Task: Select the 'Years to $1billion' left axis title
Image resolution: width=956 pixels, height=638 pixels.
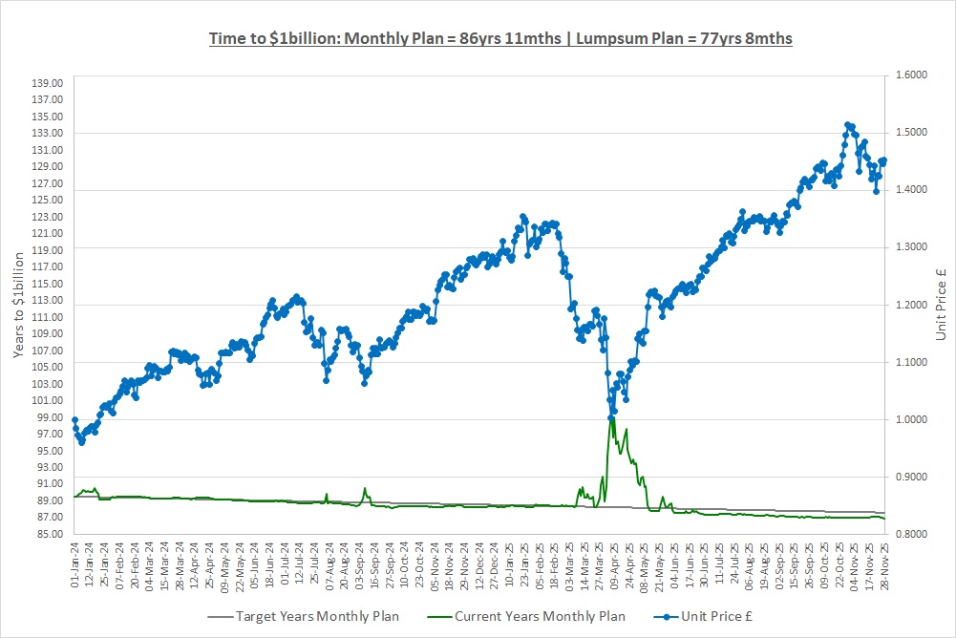Action: tap(19, 306)
